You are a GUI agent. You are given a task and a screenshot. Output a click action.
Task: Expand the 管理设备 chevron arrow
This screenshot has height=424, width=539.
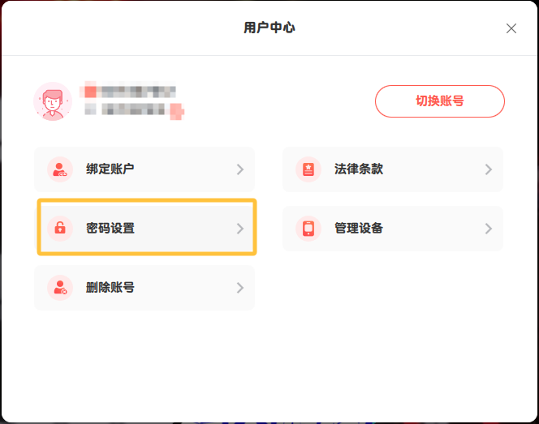point(489,229)
